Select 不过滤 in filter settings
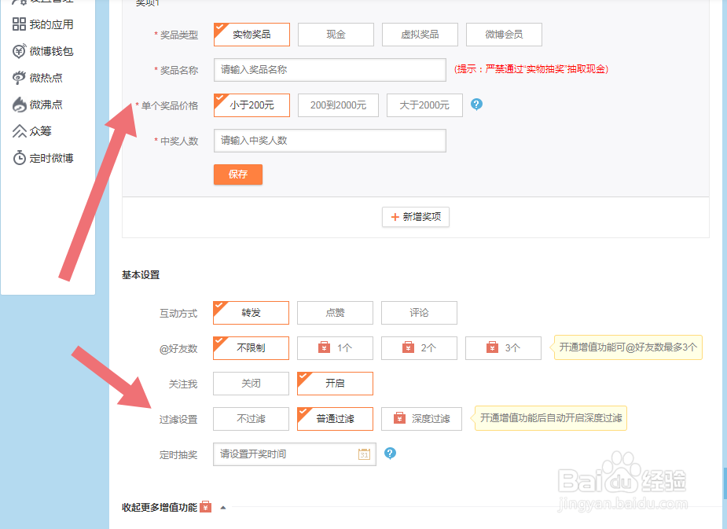The image size is (727, 529). 251,419
